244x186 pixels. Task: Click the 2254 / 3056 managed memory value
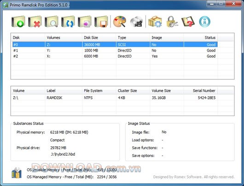coord(107,177)
